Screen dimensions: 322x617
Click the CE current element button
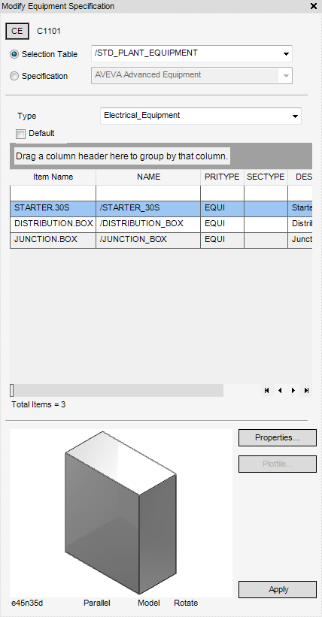[x=17, y=31]
